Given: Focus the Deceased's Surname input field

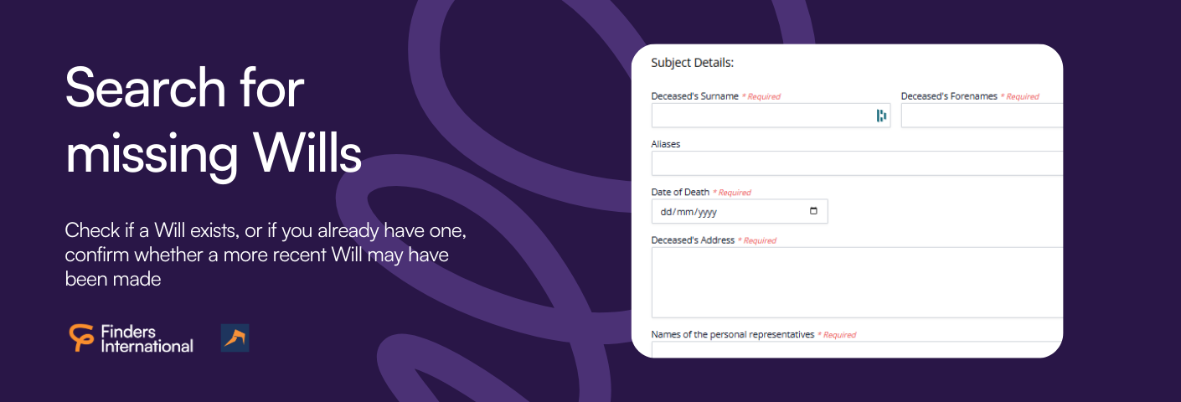Looking at the screenshot, I should pos(771,116).
